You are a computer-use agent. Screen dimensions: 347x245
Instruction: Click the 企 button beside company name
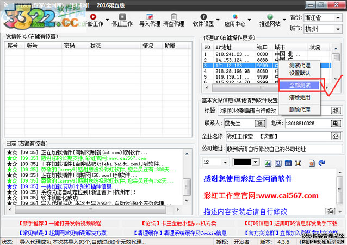pos(336,136)
